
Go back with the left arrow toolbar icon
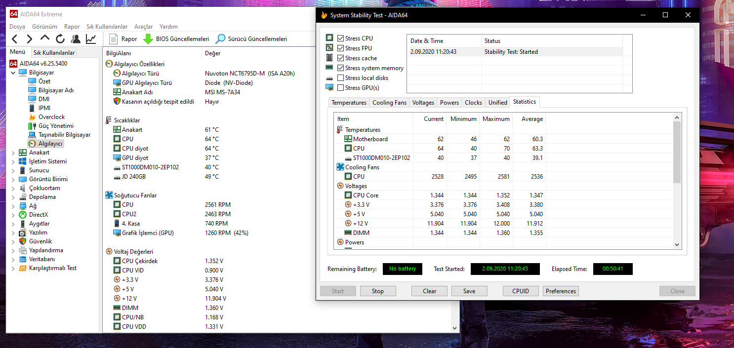point(14,39)
